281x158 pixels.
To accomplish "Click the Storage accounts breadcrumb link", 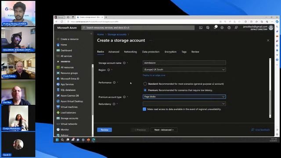I will point(117,34).
